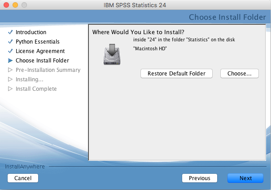Open the Choose... folder dialog

[240, 74]
